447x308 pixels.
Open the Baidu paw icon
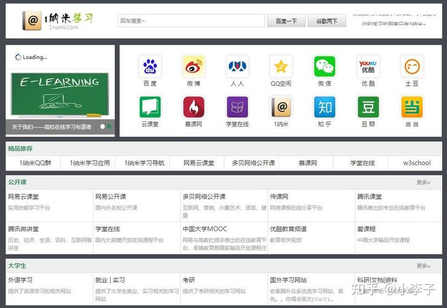coord(150,66)
